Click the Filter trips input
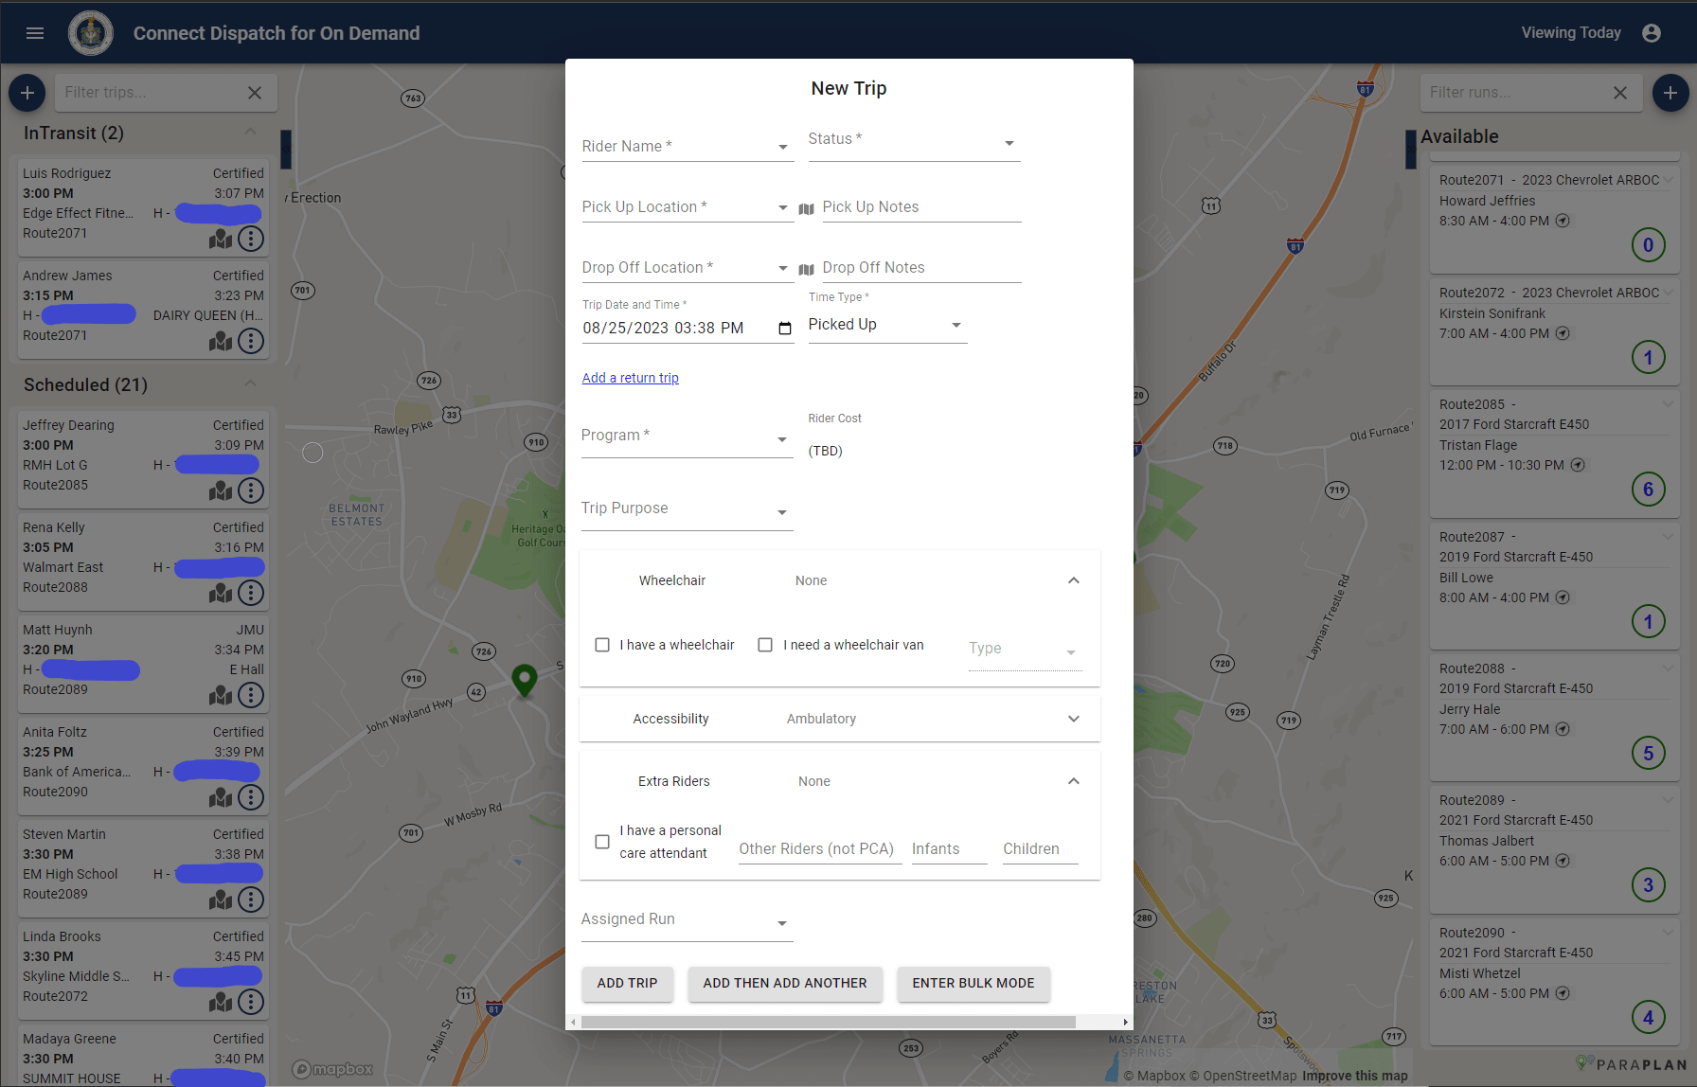1697x1087 pixels. click(152, 93)
